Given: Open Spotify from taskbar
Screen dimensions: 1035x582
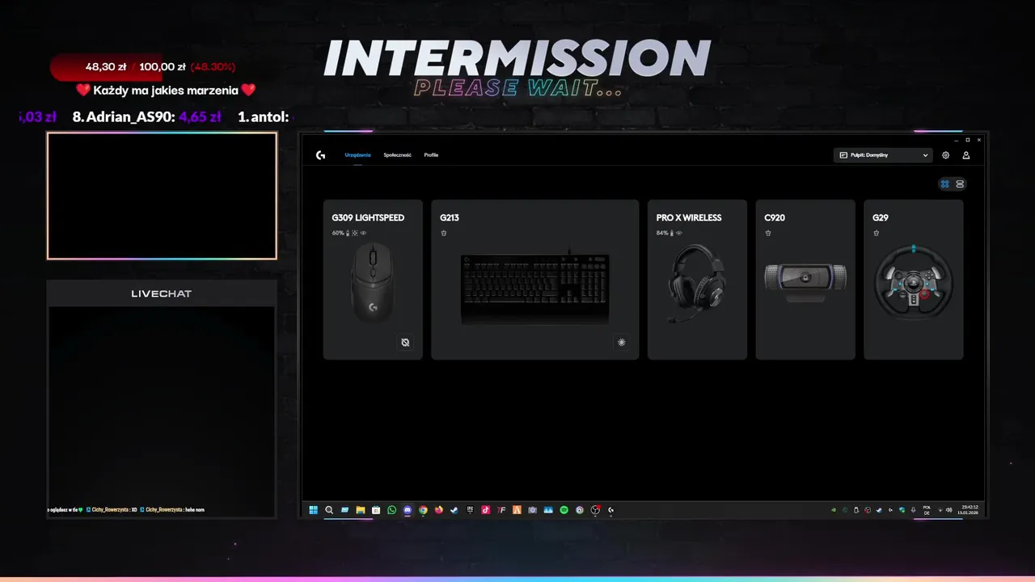Looking at the screenshot, I should 564,510.
